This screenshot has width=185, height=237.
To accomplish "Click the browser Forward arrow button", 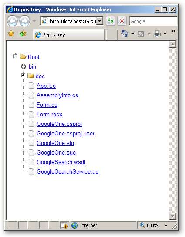I will point(24,21).
